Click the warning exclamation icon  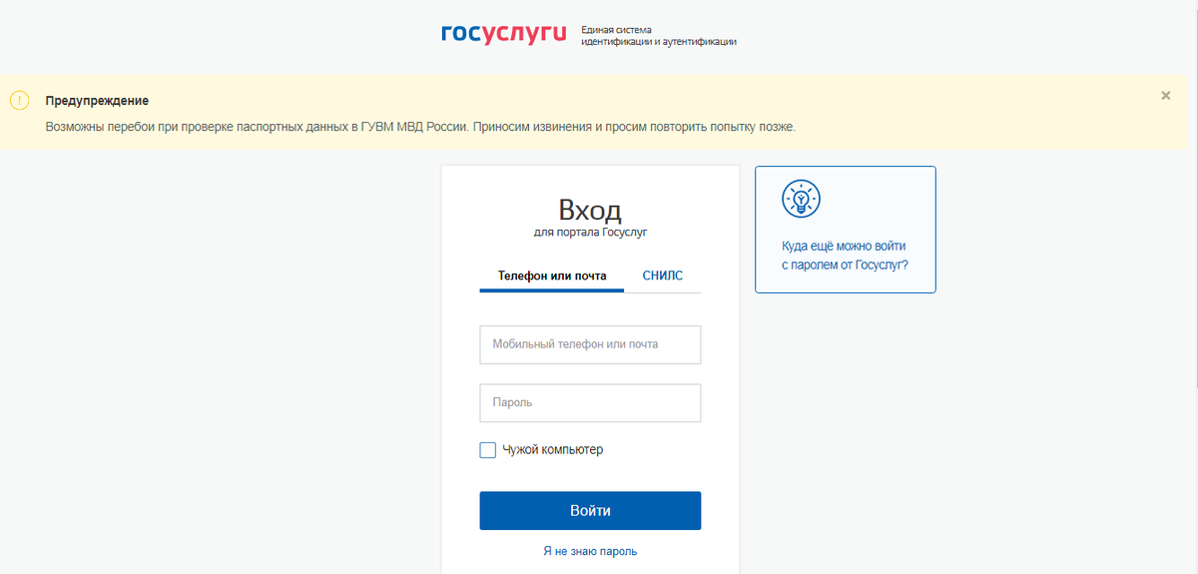[x=20, y=100]
